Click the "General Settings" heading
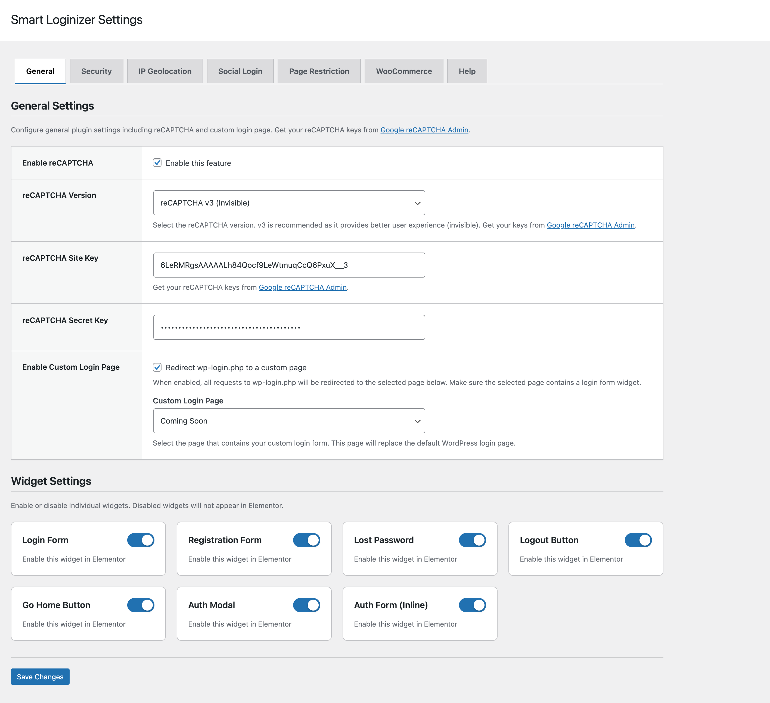 pyautogui.click(x=52, y=106)
